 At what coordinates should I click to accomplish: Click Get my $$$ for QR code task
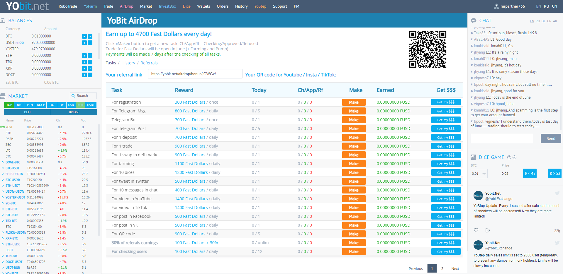coord(446,234)
